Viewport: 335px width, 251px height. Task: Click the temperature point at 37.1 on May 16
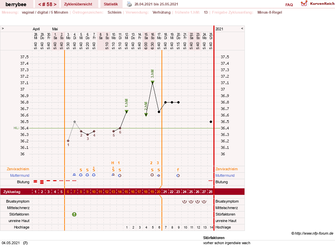pos(152,83)
